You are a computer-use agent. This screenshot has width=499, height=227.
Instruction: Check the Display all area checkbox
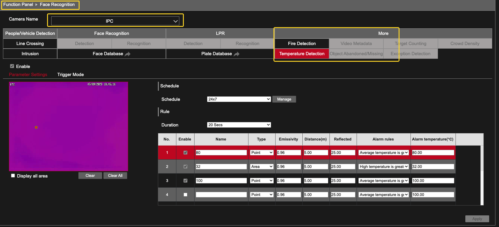(x=13, y=176)
